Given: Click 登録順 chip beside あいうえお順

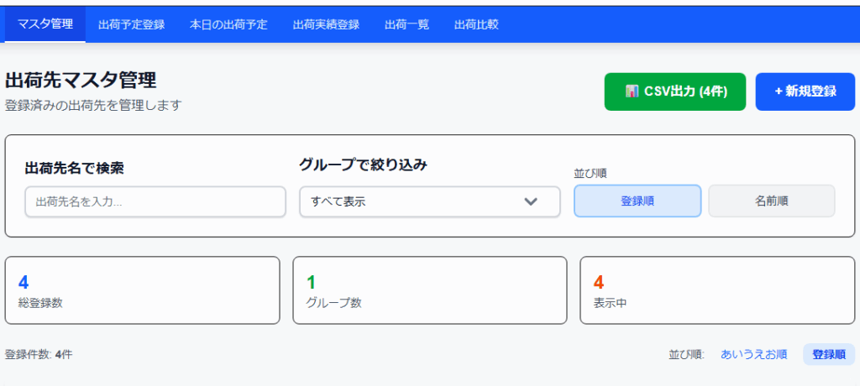Looking at the screenshot, I should point(828,354).
